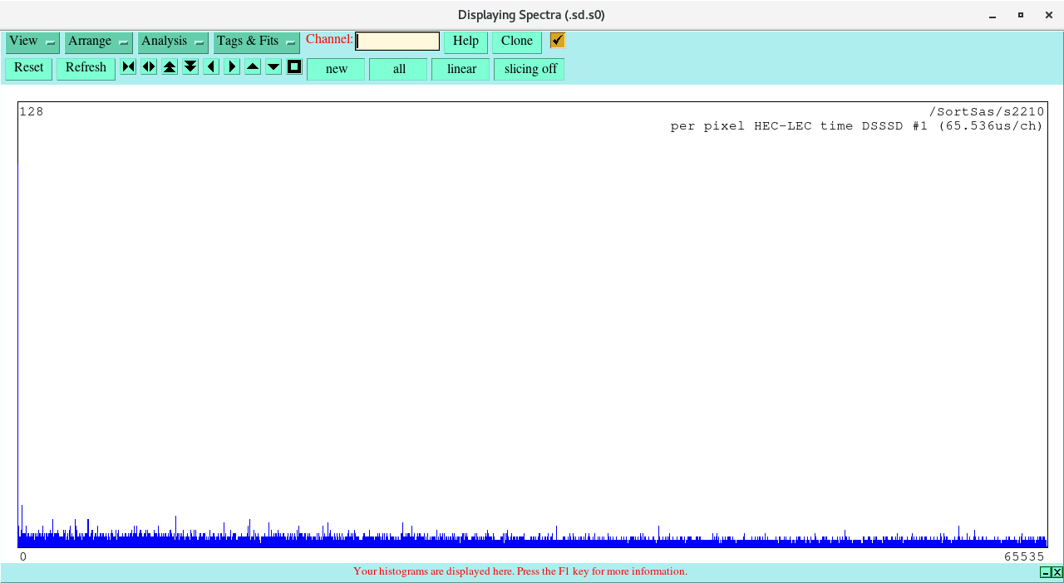Shift spectrum left with left arrow icon
Viewport: 1064px width, 583px height.
[x=211, y=66]
